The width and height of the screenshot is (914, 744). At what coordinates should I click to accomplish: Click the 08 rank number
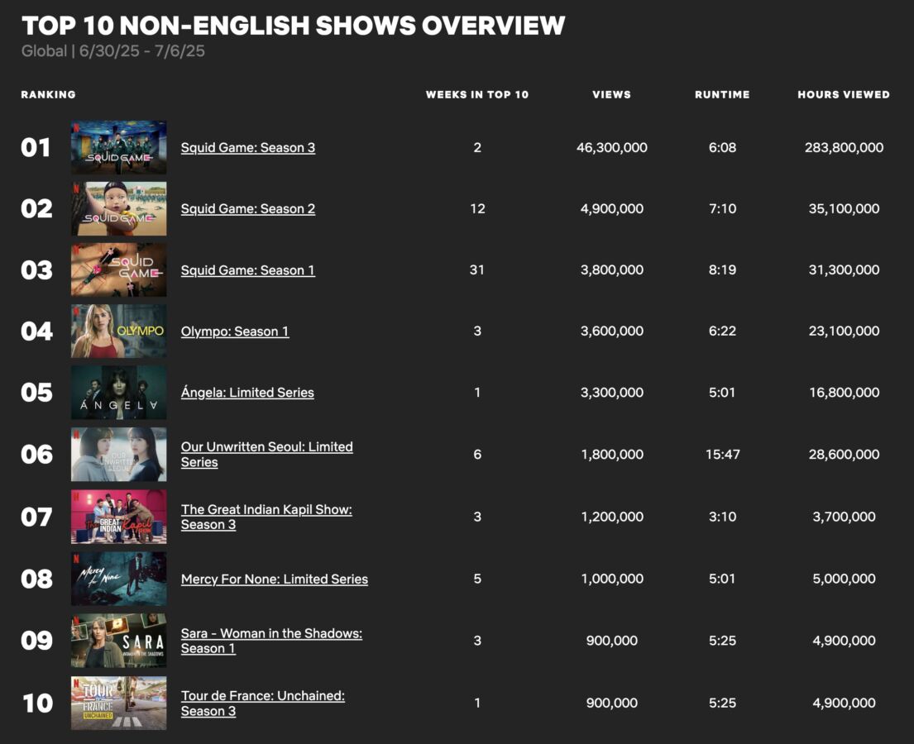point(36,579)
